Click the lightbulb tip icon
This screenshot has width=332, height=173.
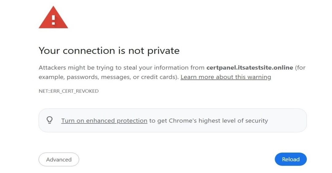pos(50,120)
